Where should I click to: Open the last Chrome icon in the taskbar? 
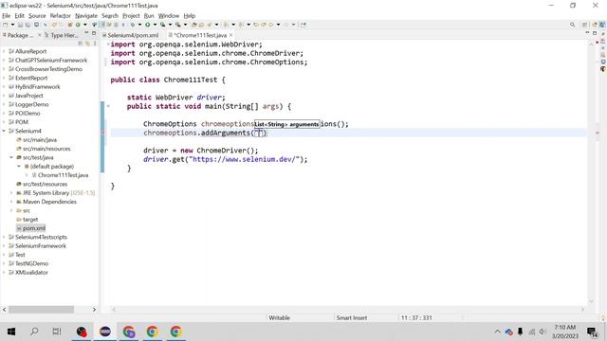click(x=176, y=332)
